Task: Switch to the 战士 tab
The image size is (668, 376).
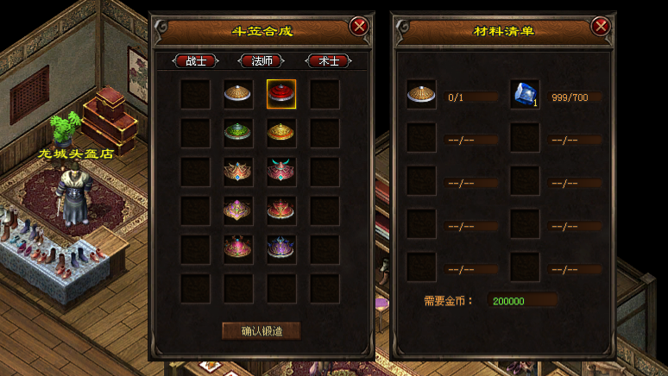Action: click(196, 61)
